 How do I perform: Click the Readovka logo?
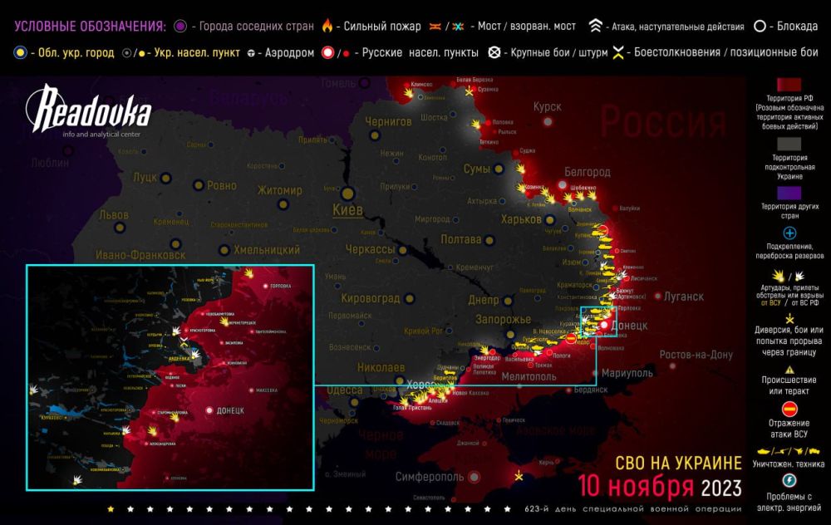tap(91, 112)
